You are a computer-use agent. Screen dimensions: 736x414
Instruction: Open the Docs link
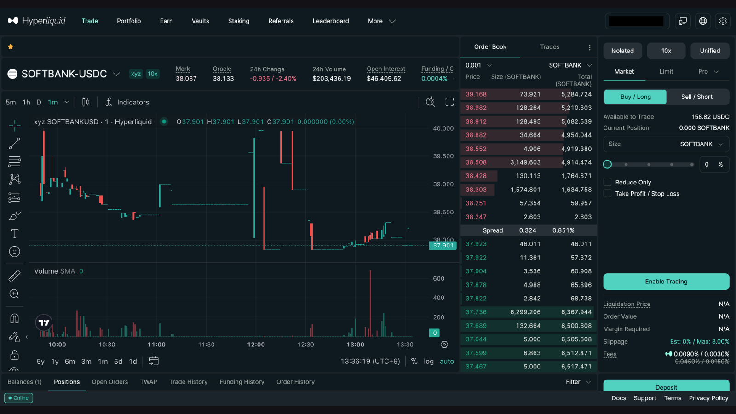point(619,398)
